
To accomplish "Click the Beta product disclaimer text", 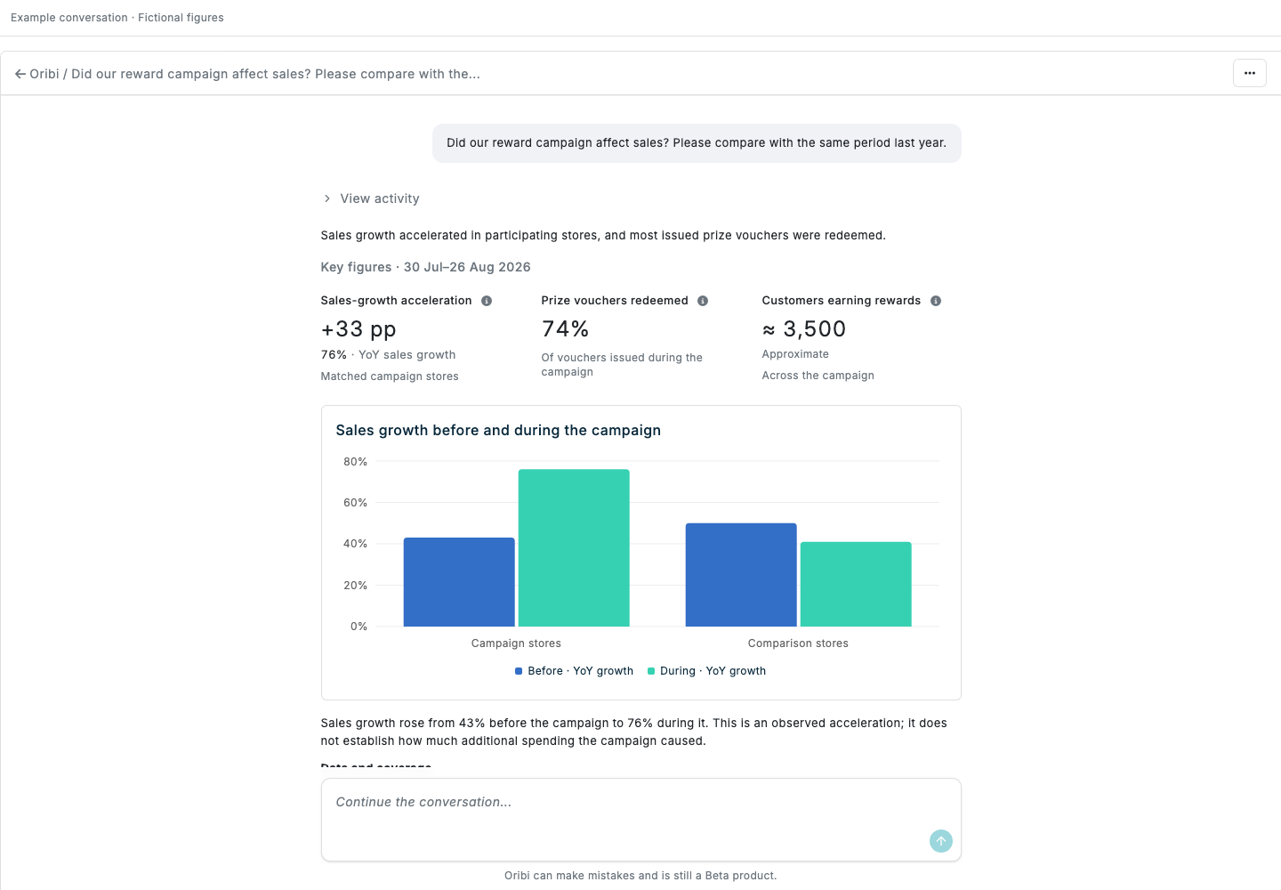I will pyautogui.click(x=640, y=876).
